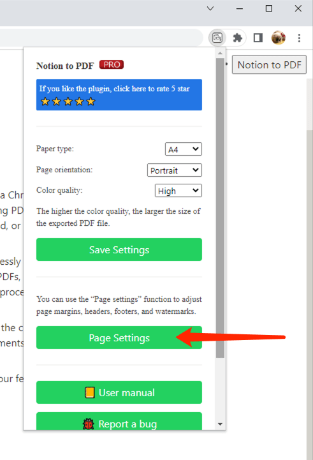Close the Chrome window
The image size is (313, 460).
(298, 8)
